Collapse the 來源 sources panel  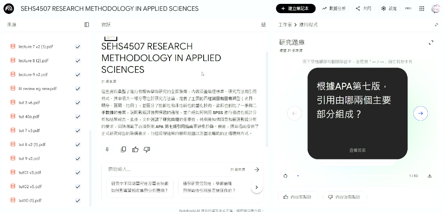click(87, 25)
